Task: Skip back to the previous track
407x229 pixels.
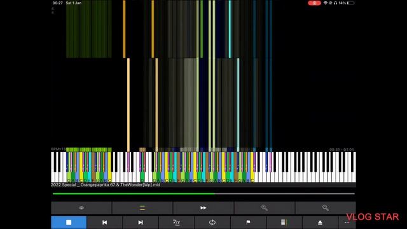Action: tap(104, 223)
